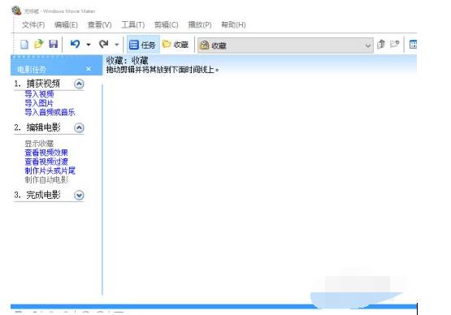This screenshot has height=315, width=451.
Task: Open the 收藏 collection combo box
Action: [x=285, y=45]
